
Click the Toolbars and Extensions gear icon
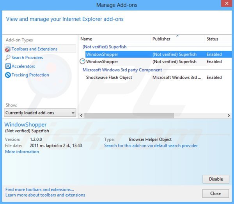[8, 49]
